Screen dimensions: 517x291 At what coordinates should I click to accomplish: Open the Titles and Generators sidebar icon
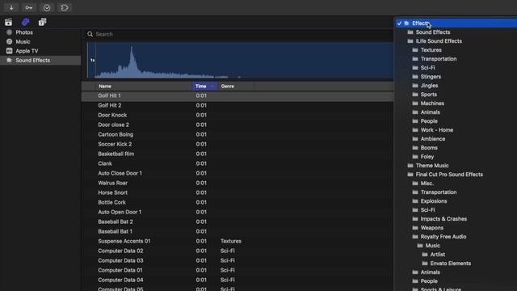tap(42, 22)
